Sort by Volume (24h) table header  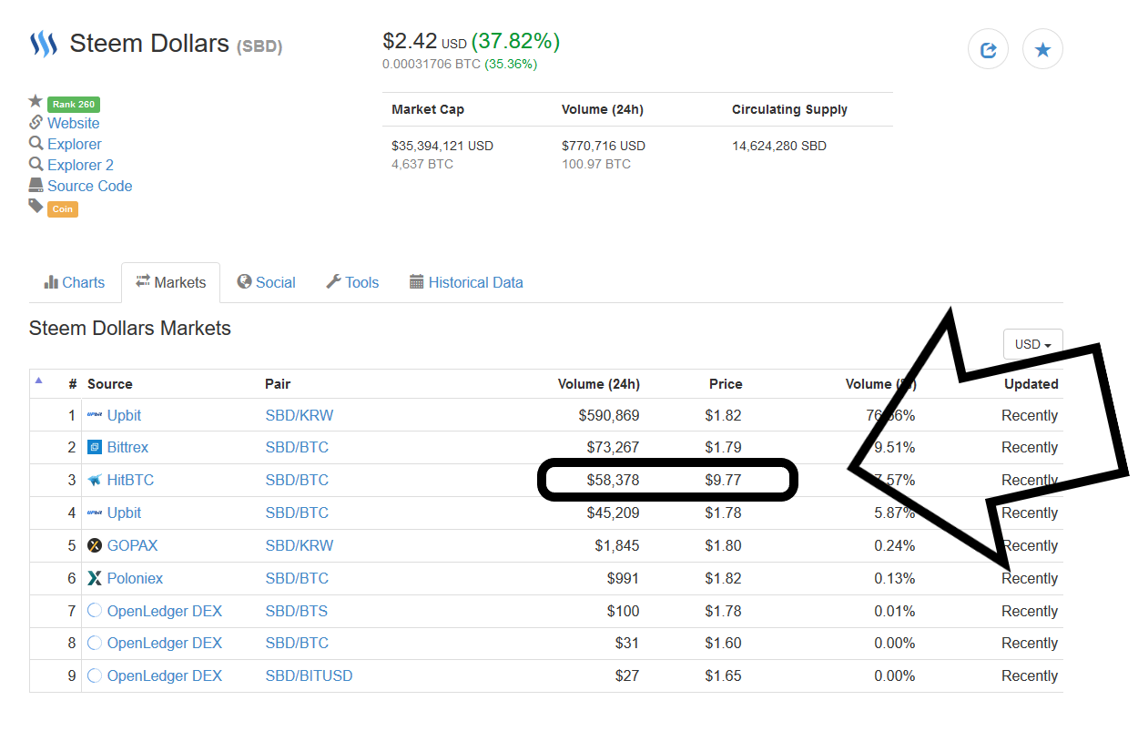tap(598, 384)
